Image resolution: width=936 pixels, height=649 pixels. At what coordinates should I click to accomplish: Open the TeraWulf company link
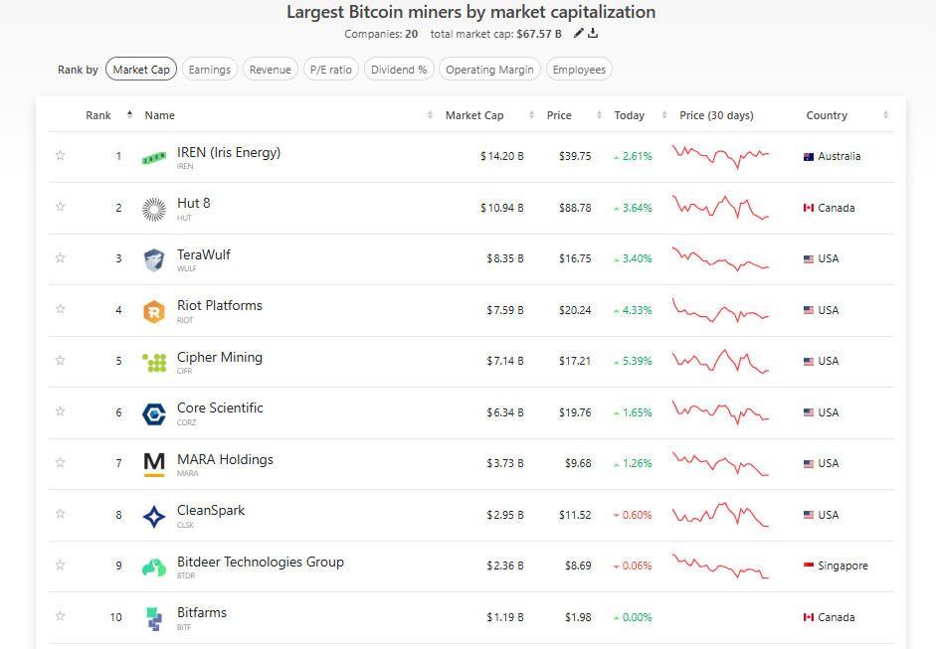(x=204, y=254)
